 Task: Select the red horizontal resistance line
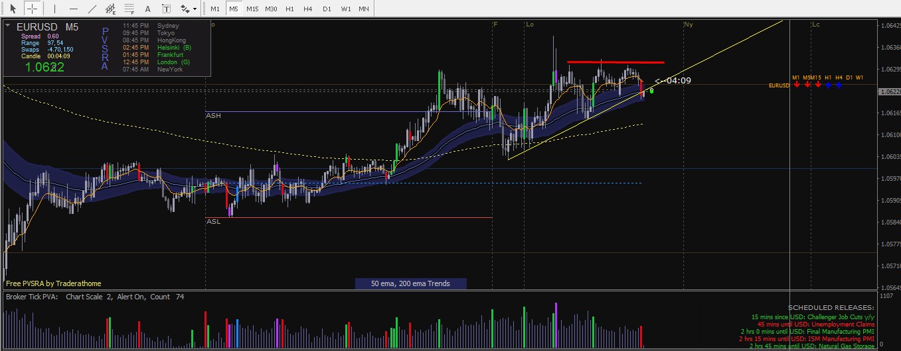point(615,62)
